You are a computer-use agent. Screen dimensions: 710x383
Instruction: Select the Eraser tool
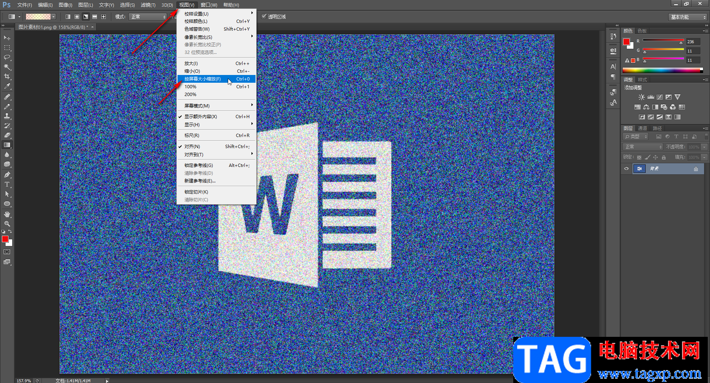[x=7, y=135]
